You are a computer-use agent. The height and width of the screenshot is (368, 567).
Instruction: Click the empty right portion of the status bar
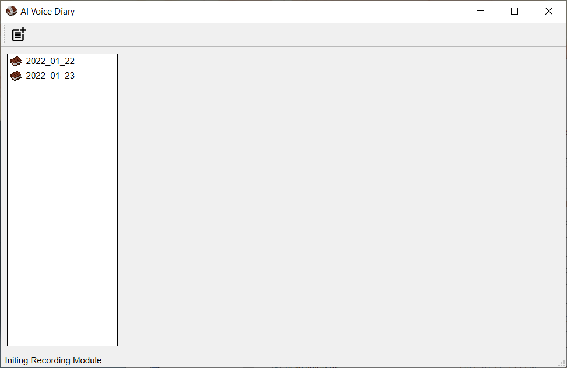point(332,360)
